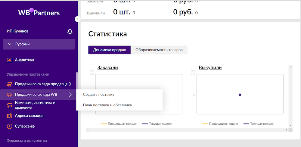Click the map icon for Адреса складов

[9, 116]
